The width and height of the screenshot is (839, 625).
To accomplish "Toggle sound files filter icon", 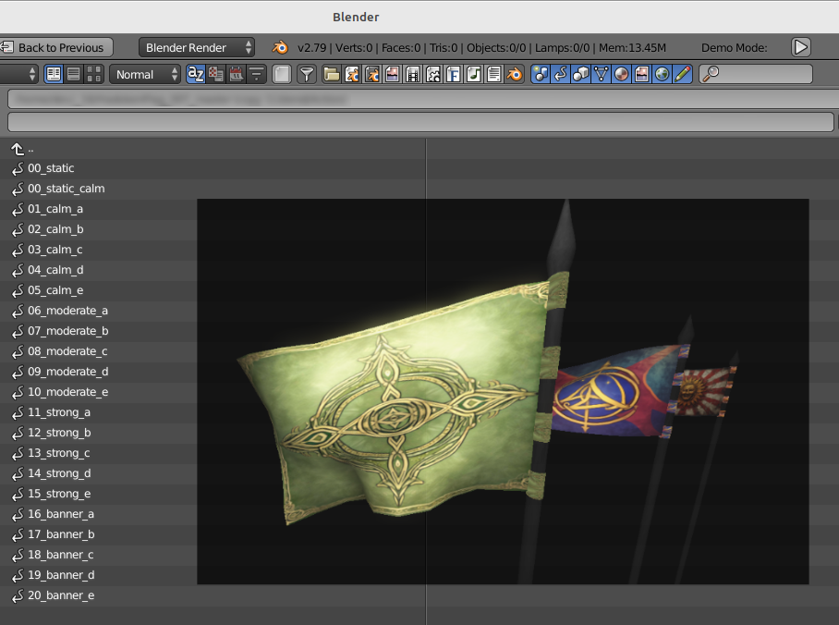I will point(473,74).
